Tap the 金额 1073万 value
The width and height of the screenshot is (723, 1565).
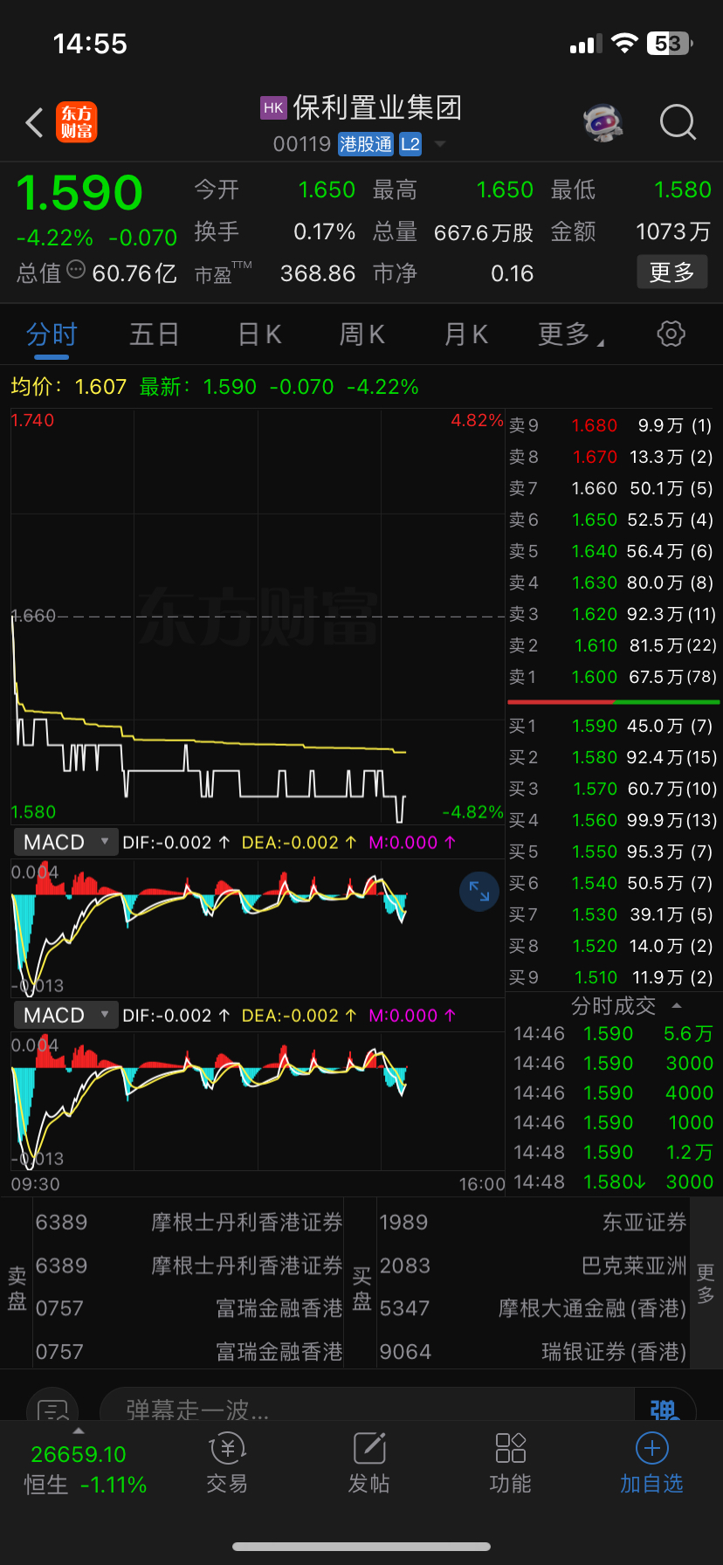click(672, 231)
